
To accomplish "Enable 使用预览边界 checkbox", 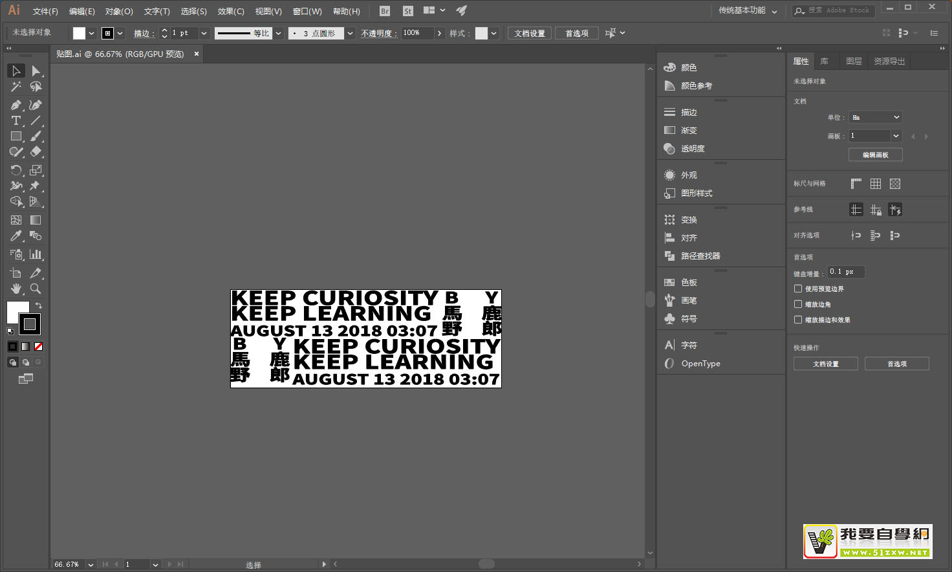I will pos(798,289).
